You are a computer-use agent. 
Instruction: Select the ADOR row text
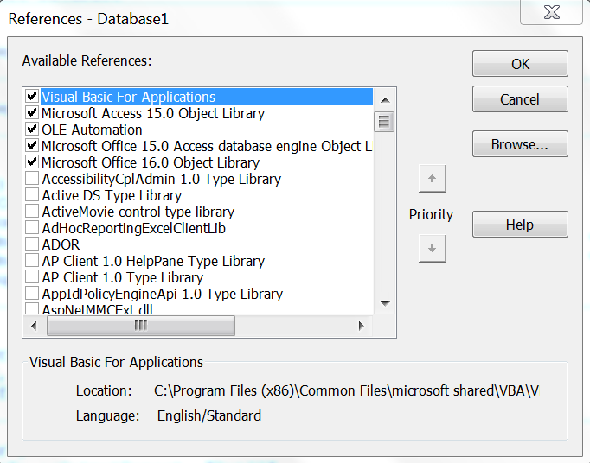coord(61,244)
